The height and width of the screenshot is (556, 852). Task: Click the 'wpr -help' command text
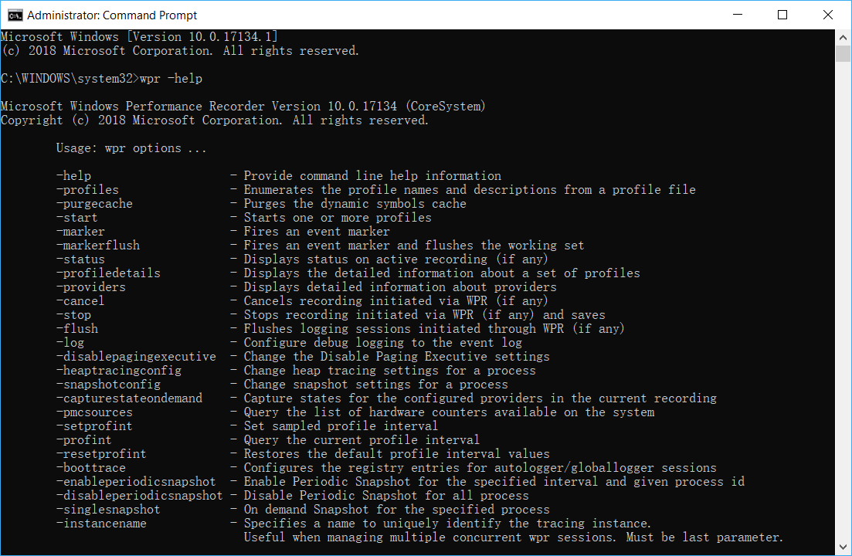[x=171, y=79]
